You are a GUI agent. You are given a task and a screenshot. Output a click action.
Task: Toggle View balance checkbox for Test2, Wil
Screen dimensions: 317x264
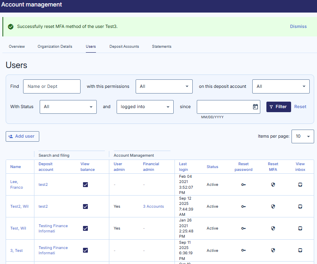pos(85,207)
